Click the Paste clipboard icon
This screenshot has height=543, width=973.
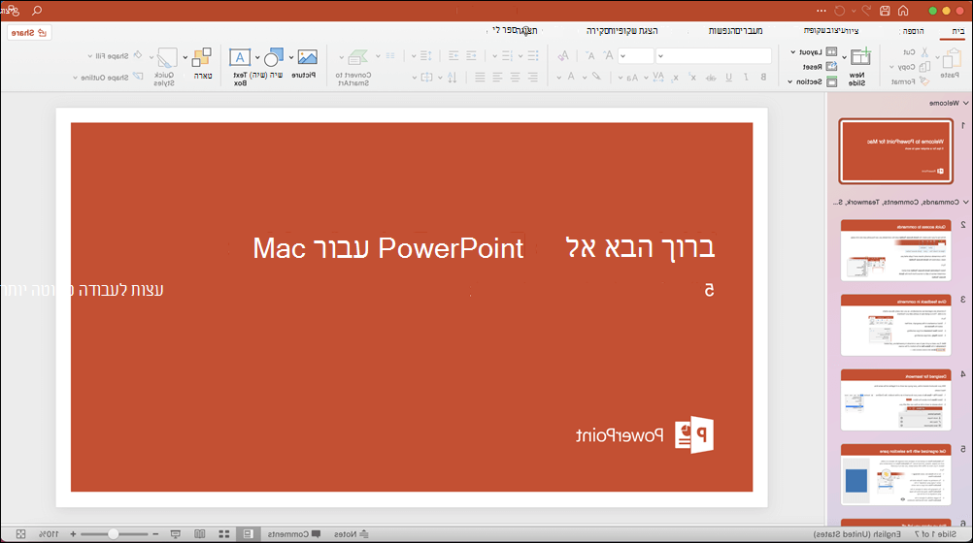[950, 59]
